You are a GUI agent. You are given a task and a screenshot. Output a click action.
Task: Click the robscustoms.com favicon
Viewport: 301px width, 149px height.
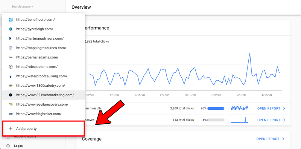tap(11, 67)
